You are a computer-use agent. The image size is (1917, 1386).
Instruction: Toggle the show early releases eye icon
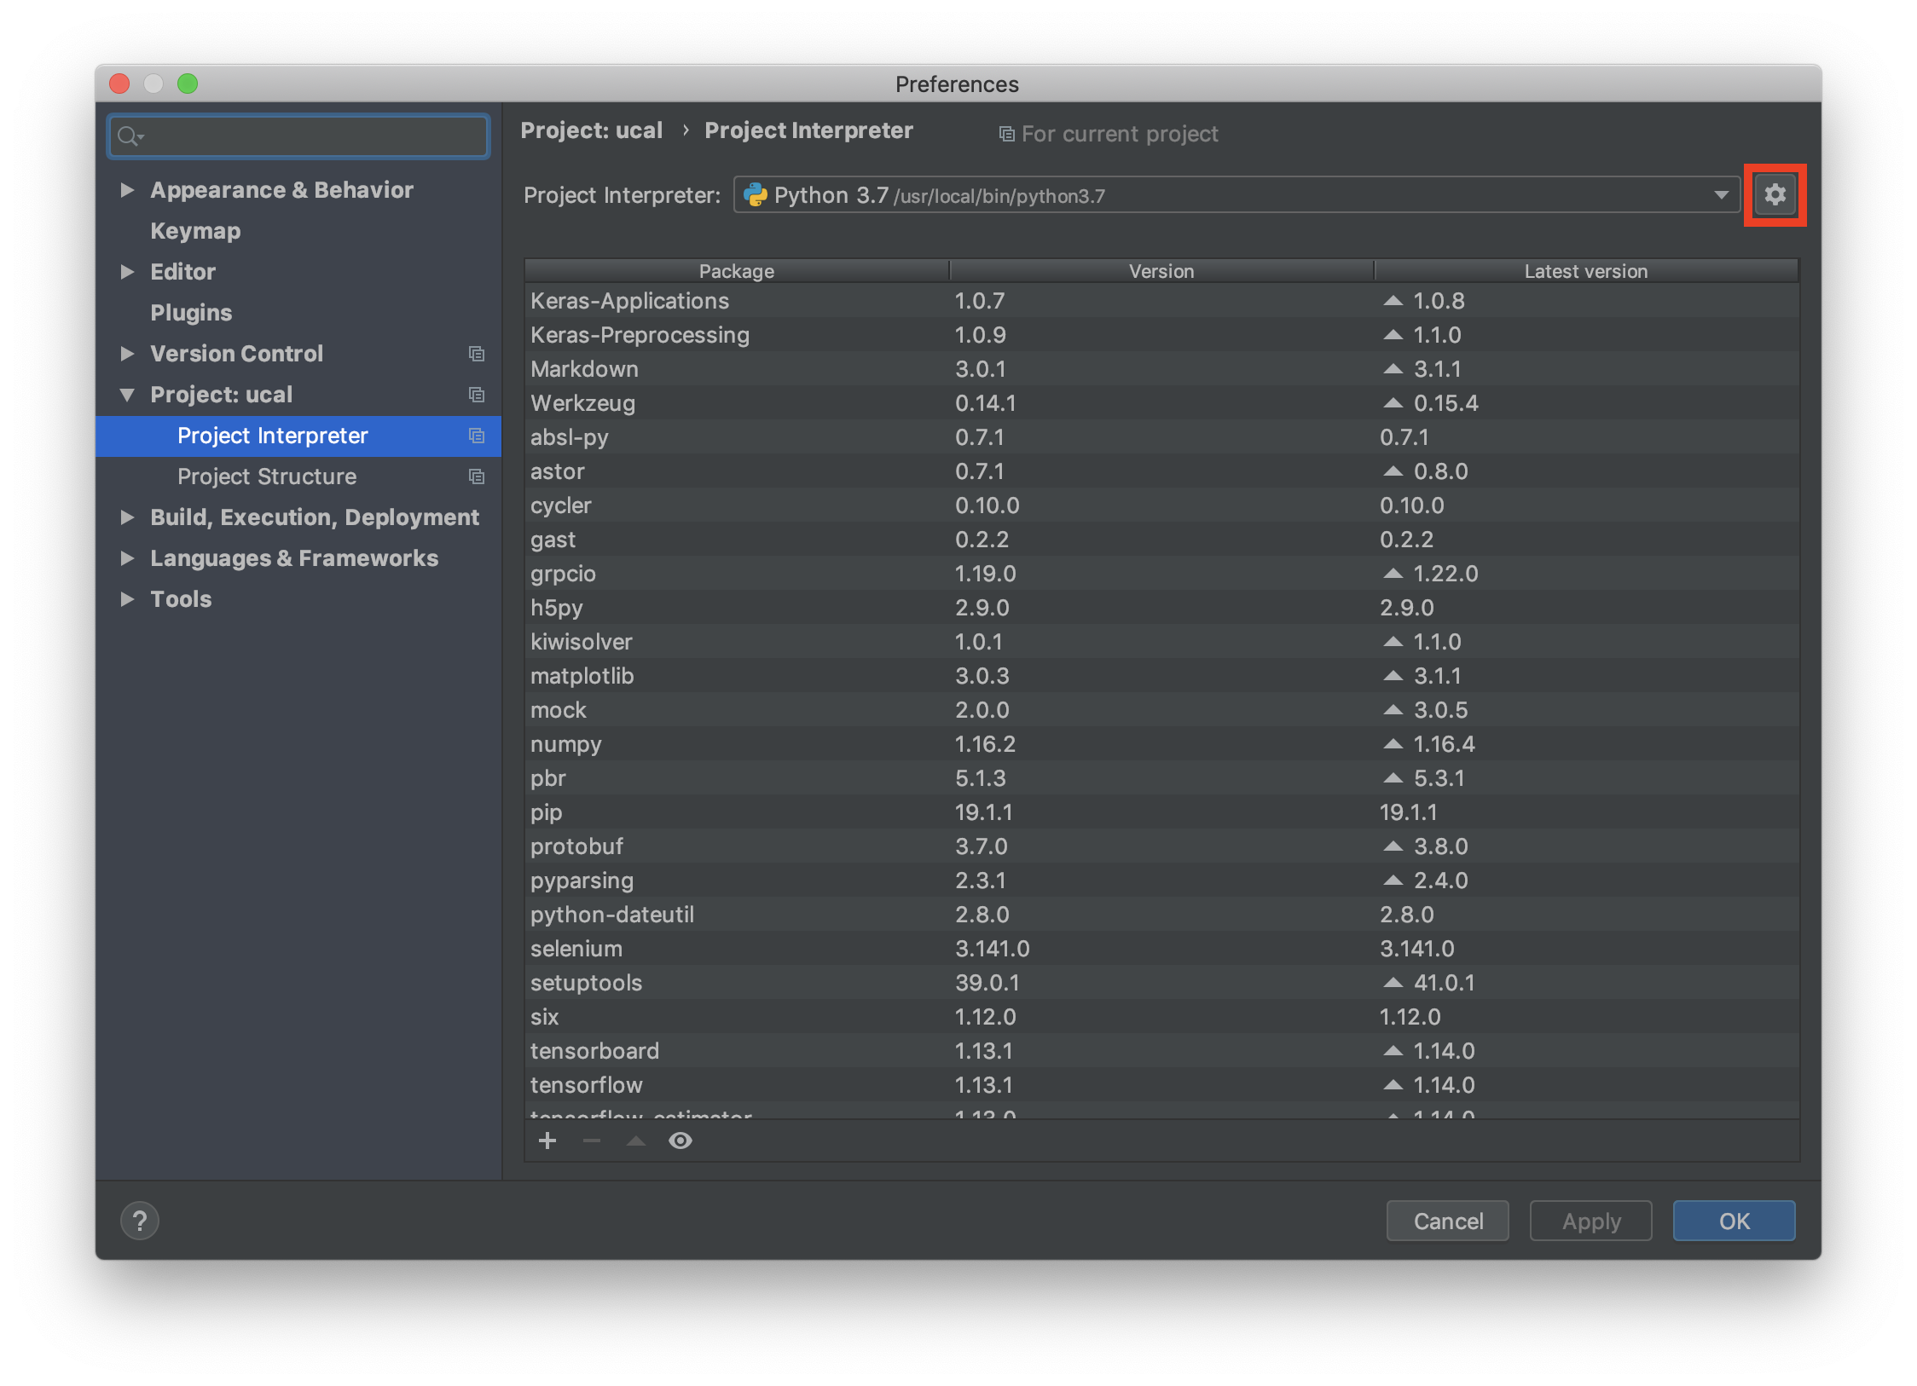click(680, 1141)
